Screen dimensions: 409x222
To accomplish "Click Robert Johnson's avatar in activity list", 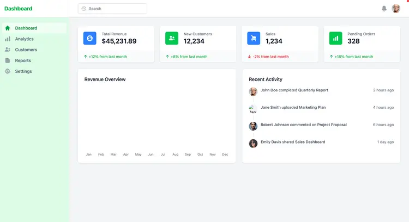I will tap(253, 126).
